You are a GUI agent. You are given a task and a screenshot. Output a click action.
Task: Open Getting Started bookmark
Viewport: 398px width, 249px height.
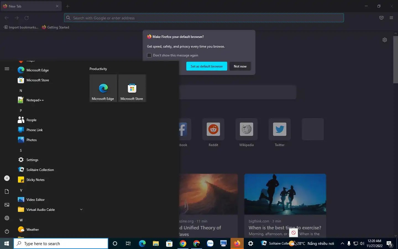pos(56,27)
